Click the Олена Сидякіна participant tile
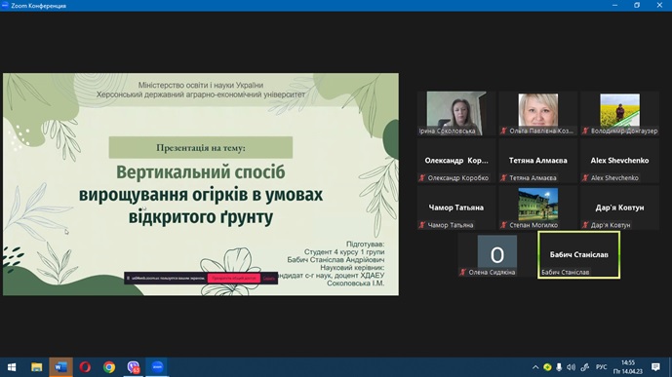Image resolution: width=672 pixels, height=377 pixels. coord(496,255)
